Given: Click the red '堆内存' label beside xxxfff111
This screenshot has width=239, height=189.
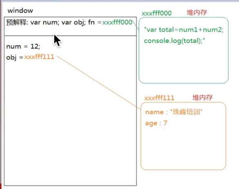Looking at the screenshot, I should pos(203,97).
